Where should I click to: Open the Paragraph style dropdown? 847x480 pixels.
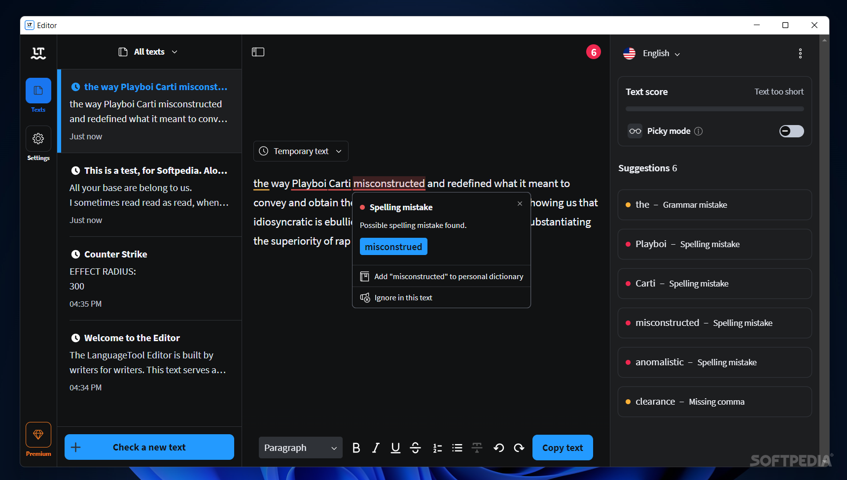click(300, 448)
